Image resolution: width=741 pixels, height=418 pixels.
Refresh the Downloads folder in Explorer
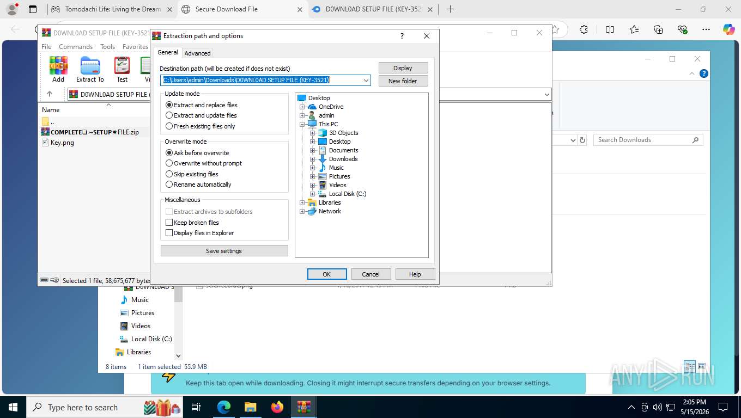click(582, 140)
